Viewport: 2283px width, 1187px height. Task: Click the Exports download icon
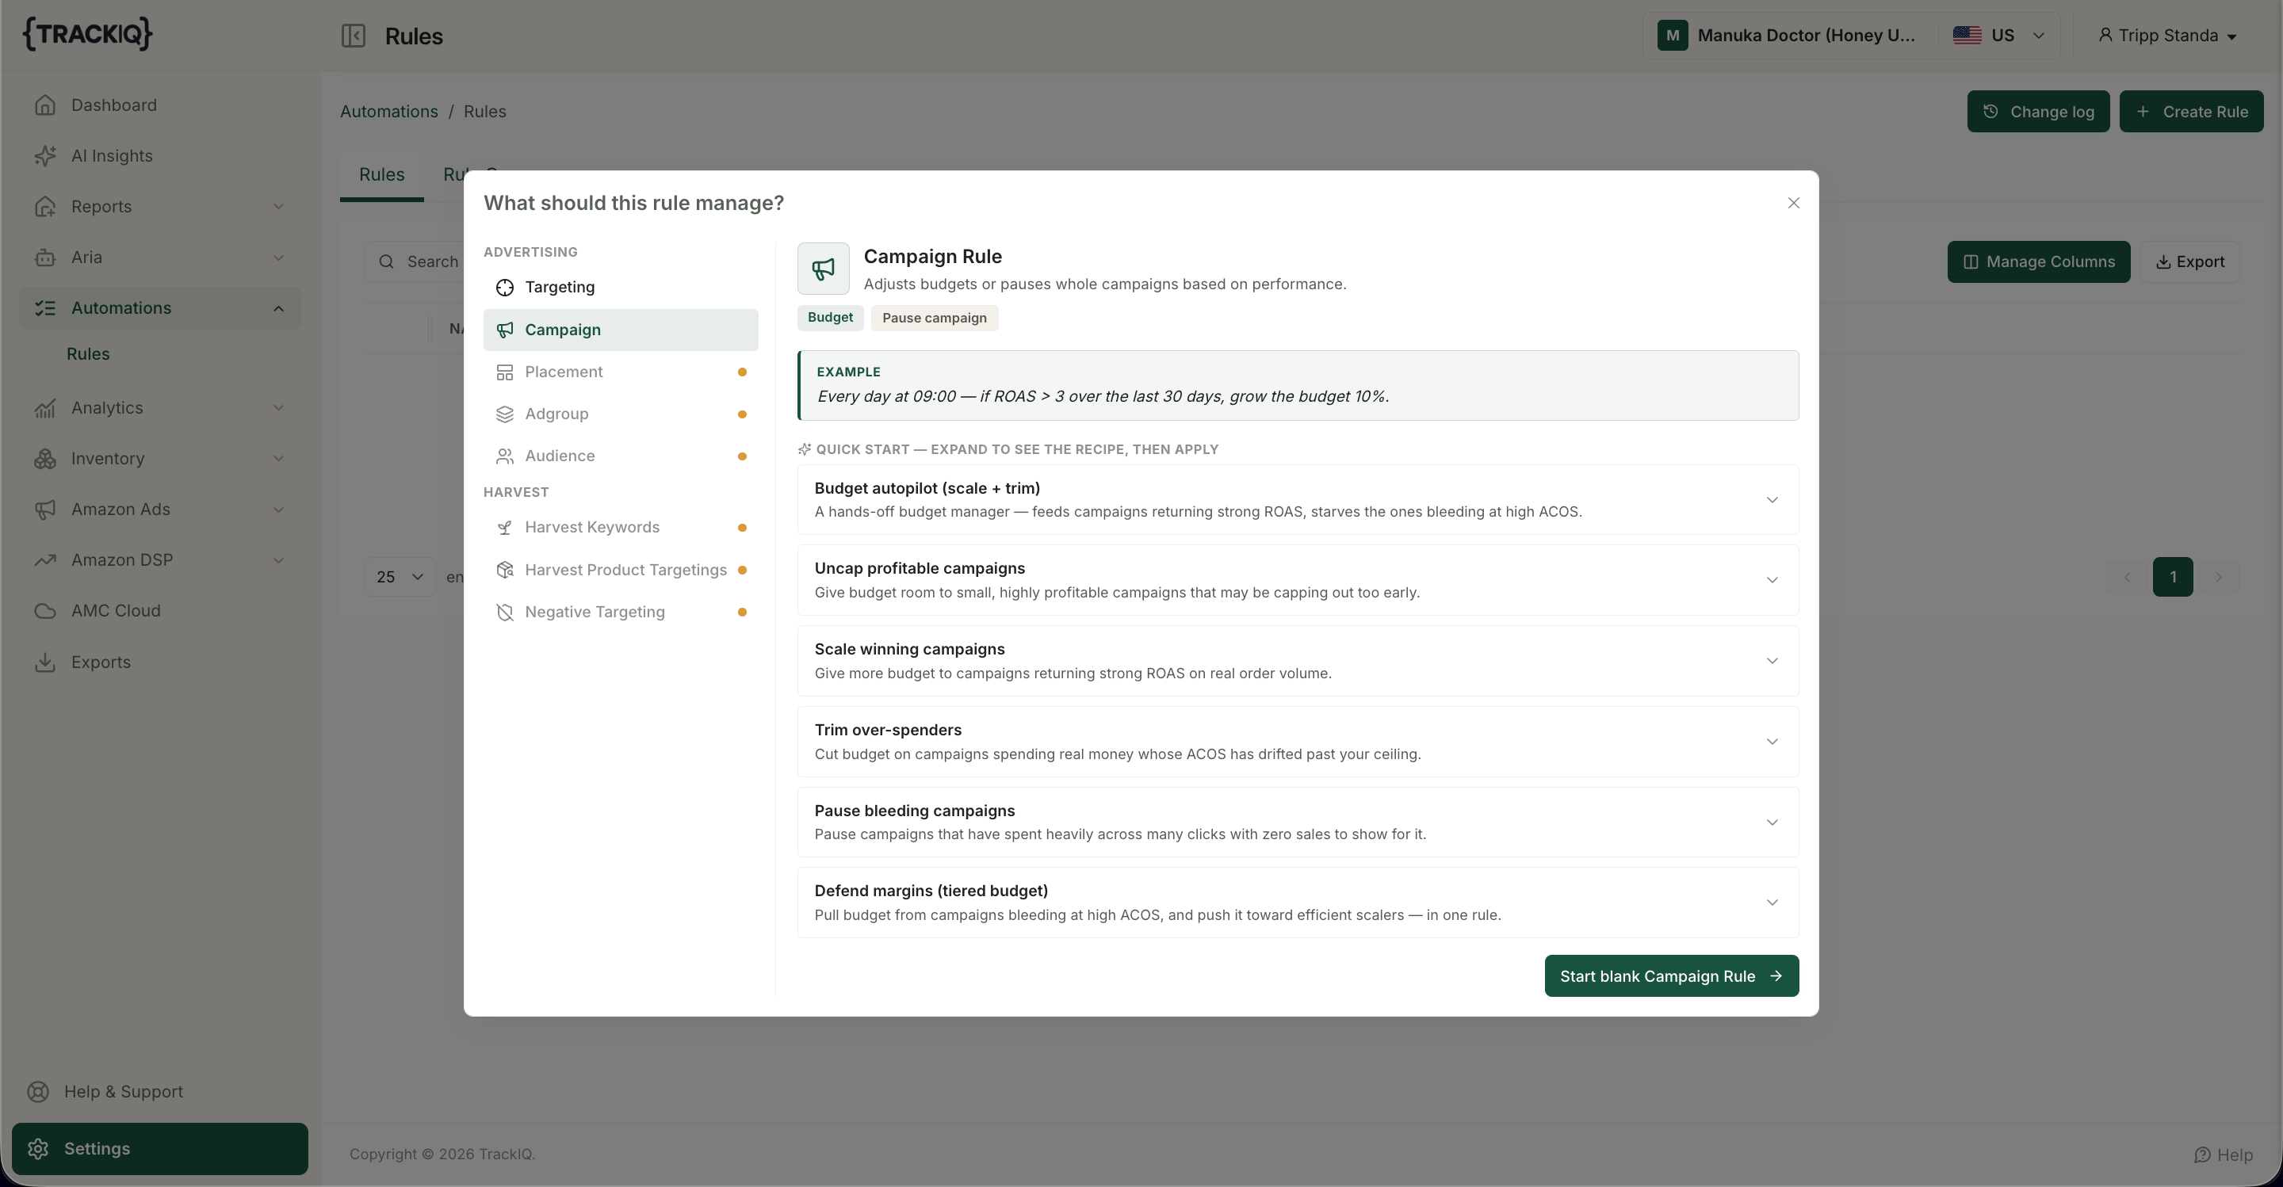(45, 662)
